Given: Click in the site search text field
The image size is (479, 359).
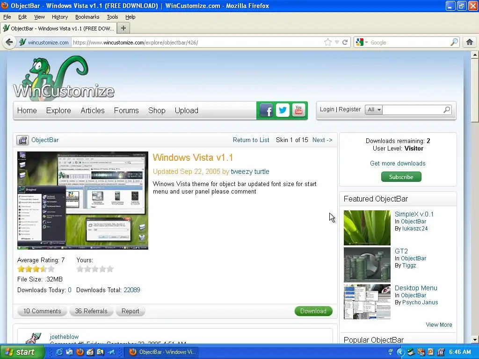Looking at the screenshot, I should pos(413,109).
